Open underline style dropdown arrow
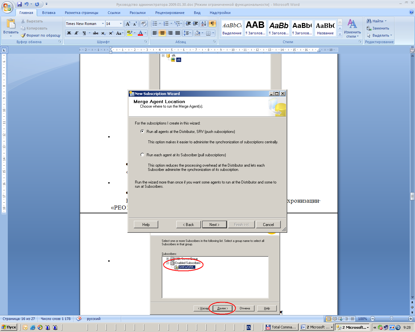 click(89, 33)
